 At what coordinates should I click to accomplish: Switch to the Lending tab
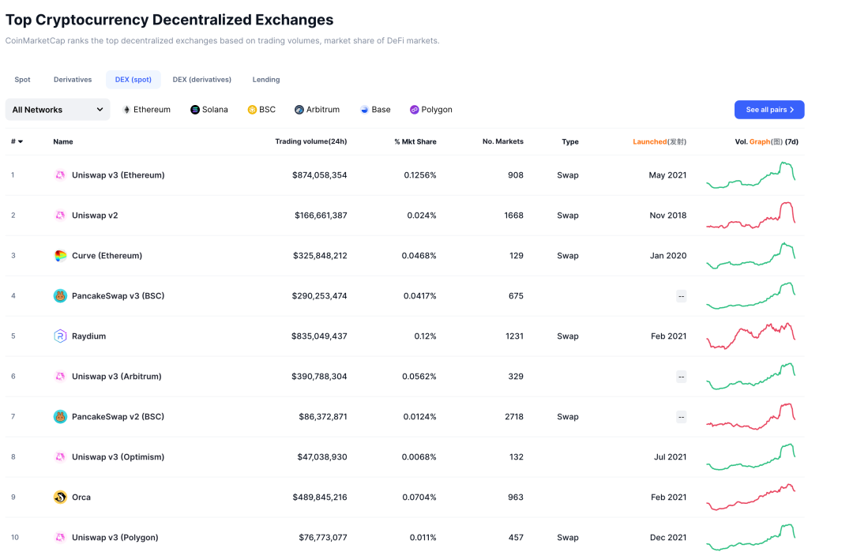266,80
